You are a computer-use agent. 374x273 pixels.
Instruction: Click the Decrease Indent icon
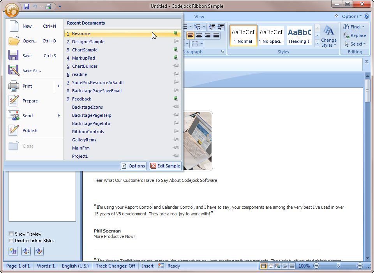[212, 27]
